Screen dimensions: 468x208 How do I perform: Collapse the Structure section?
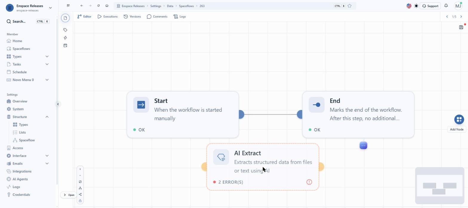47,117
